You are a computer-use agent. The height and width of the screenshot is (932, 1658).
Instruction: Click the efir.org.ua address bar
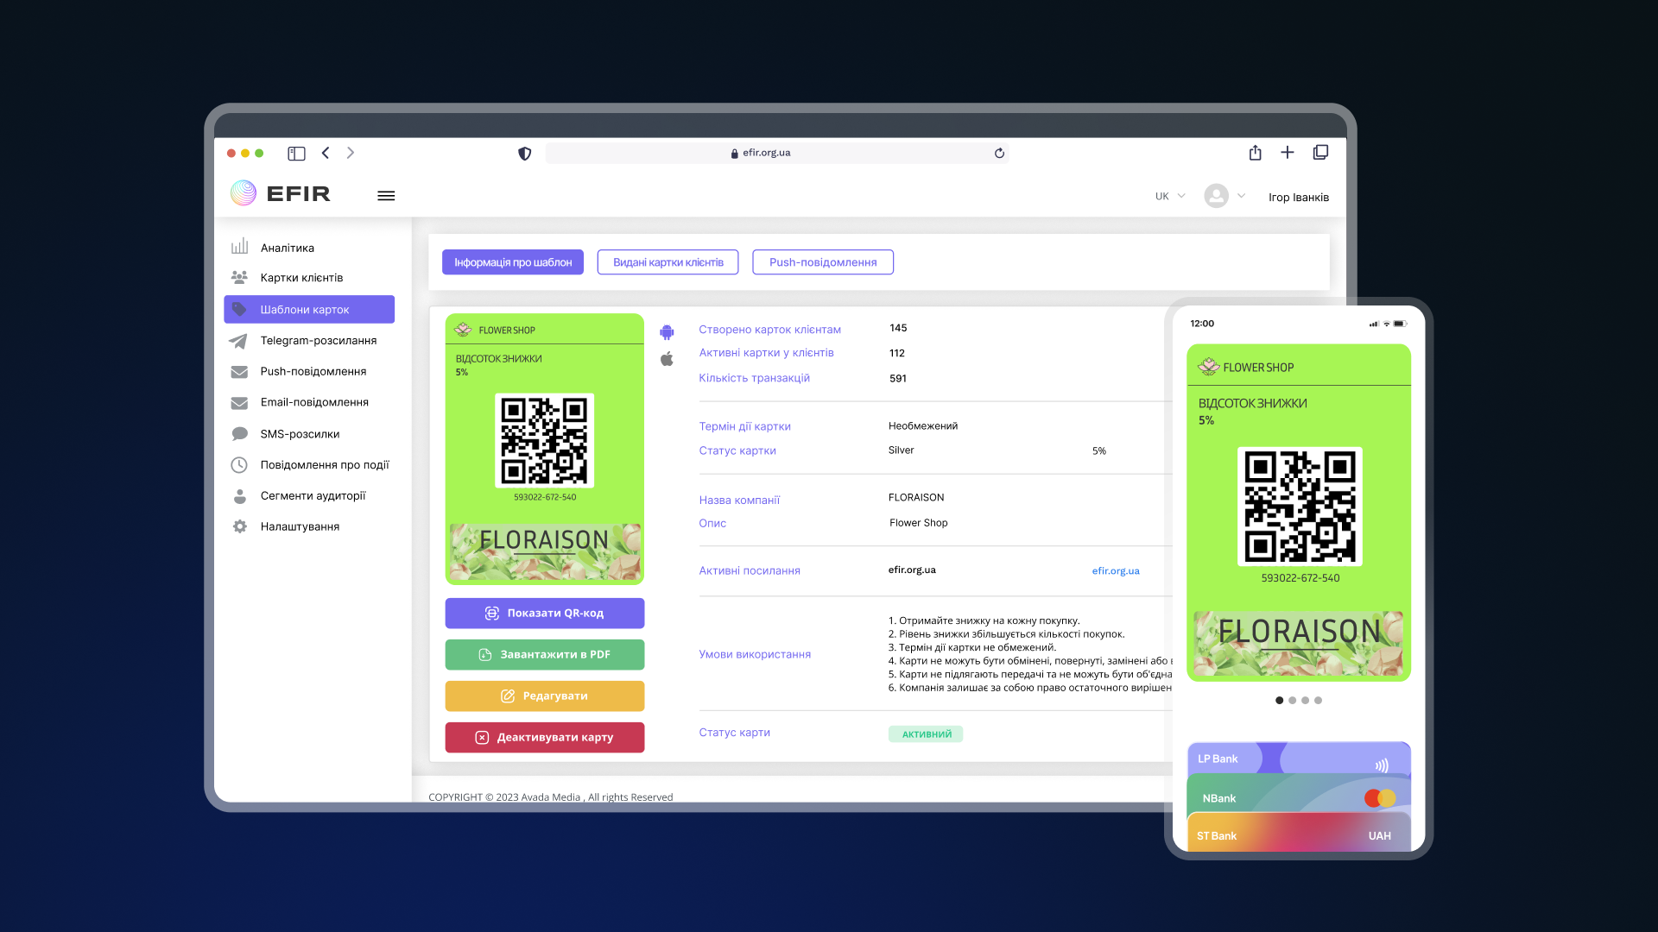point(777,153)
